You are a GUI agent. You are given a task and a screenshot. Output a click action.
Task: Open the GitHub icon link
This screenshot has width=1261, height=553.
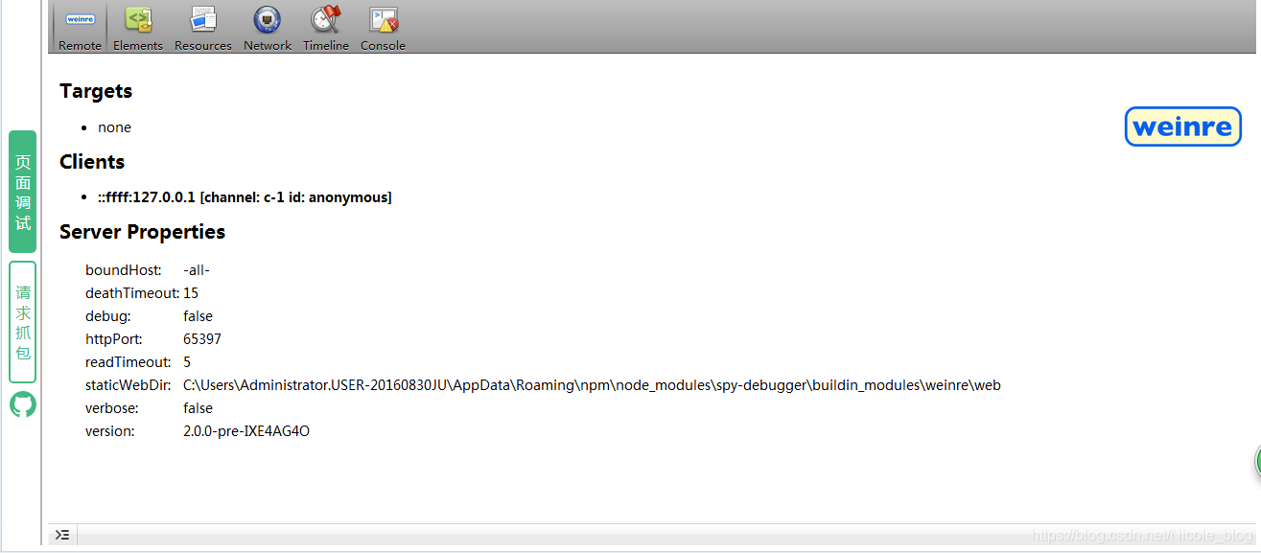[x=23, y=404]
